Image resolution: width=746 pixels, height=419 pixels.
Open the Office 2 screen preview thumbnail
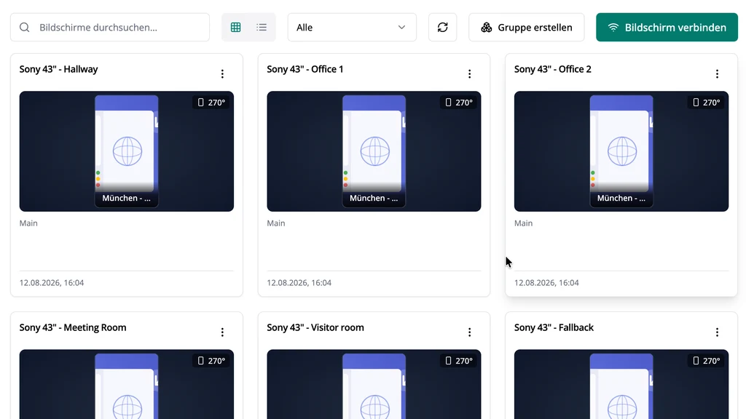(x=621, y=151)
